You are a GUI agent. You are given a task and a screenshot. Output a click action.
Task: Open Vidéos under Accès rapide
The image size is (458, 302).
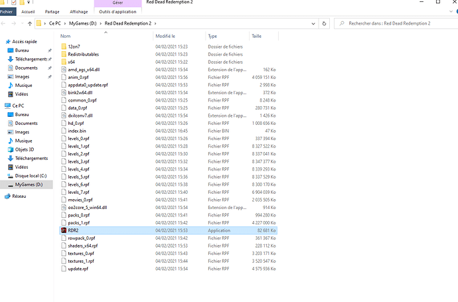click(x=22, y=94)
